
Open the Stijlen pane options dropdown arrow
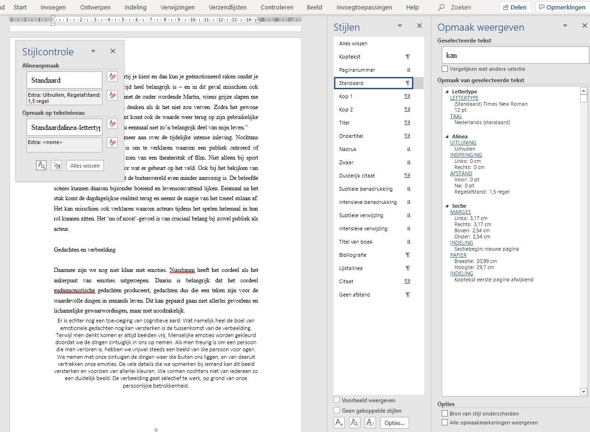(x=400, y=26)
